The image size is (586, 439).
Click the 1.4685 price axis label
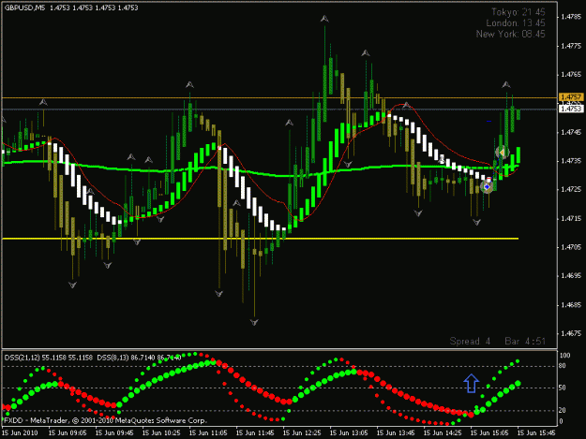tap(571, 305)
